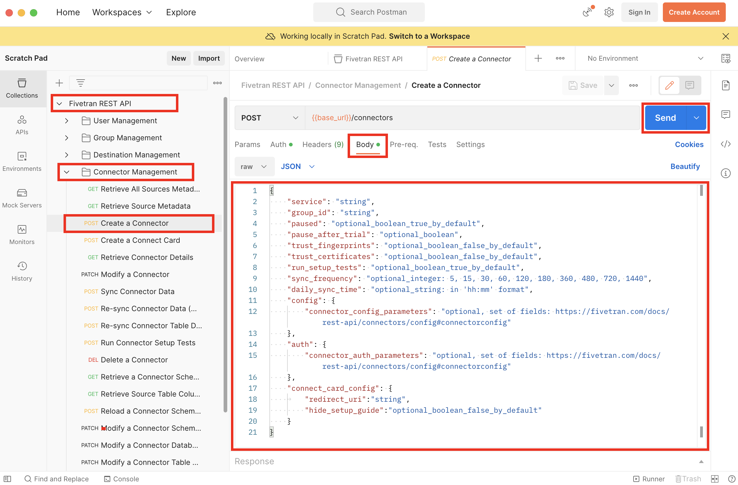Open the settings gear icon
738x485 pixels.
(x=609, y=12)
